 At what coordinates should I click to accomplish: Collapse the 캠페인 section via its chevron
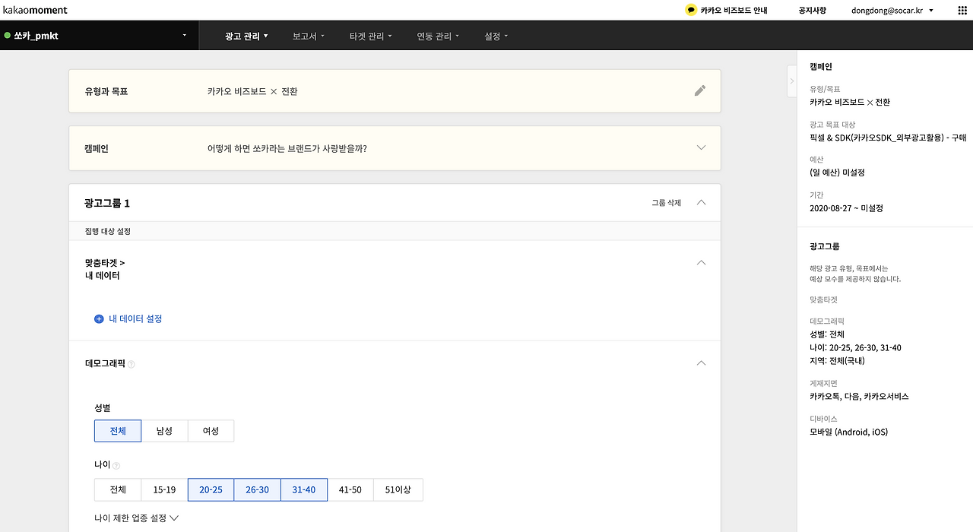(x=700, y=147)
